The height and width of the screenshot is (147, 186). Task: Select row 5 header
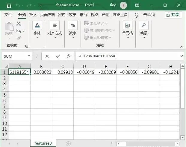click(x=4, y=95)
